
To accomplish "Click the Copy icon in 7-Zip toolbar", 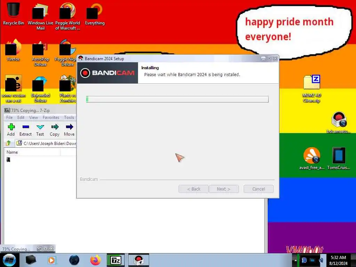I will 55,130.
